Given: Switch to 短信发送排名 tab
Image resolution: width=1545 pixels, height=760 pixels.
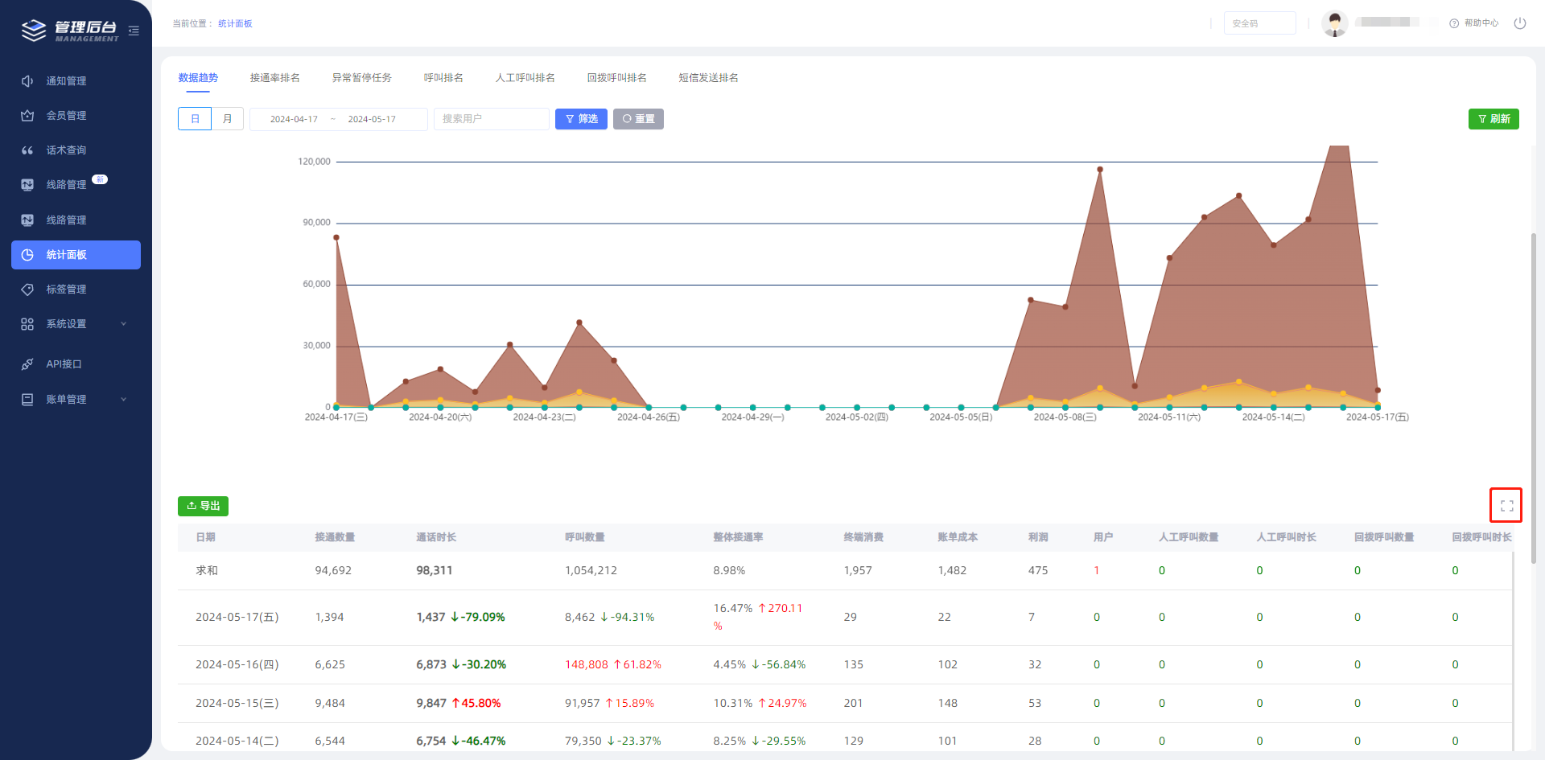Looking at the screenshot, I should click(709, 78).
